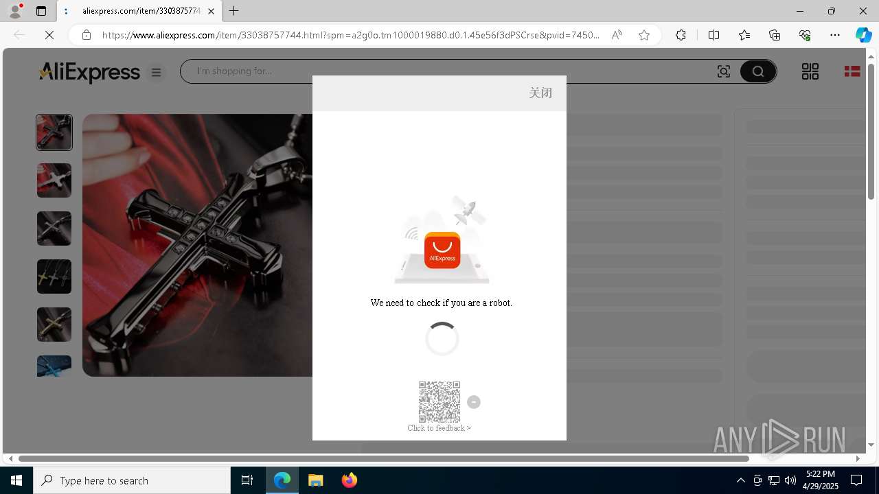The width and height of the screenshot is (879, 494).
Task: Open Split screen view
Action: tap(714, 35)
